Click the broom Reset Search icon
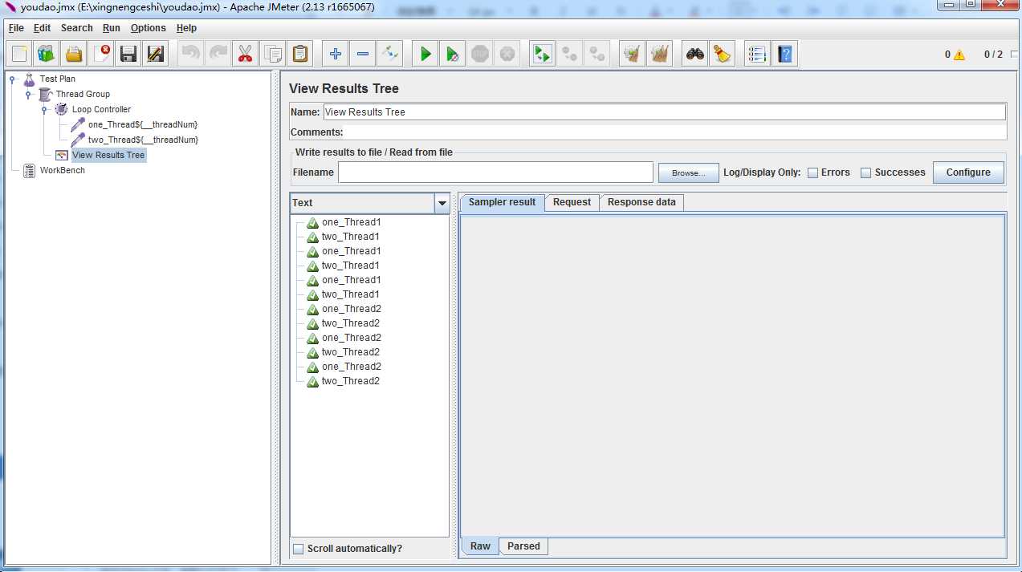Screen dimensions: 1022x572 [723, 55]
